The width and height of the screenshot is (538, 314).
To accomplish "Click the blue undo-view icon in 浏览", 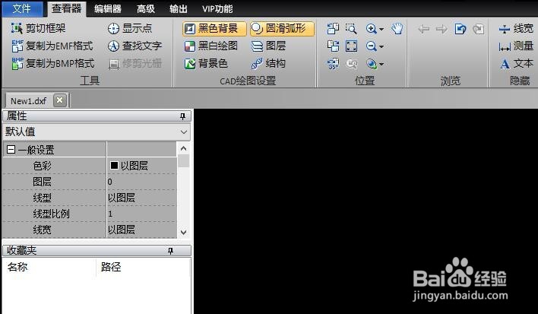I will [x=460, y=29].
